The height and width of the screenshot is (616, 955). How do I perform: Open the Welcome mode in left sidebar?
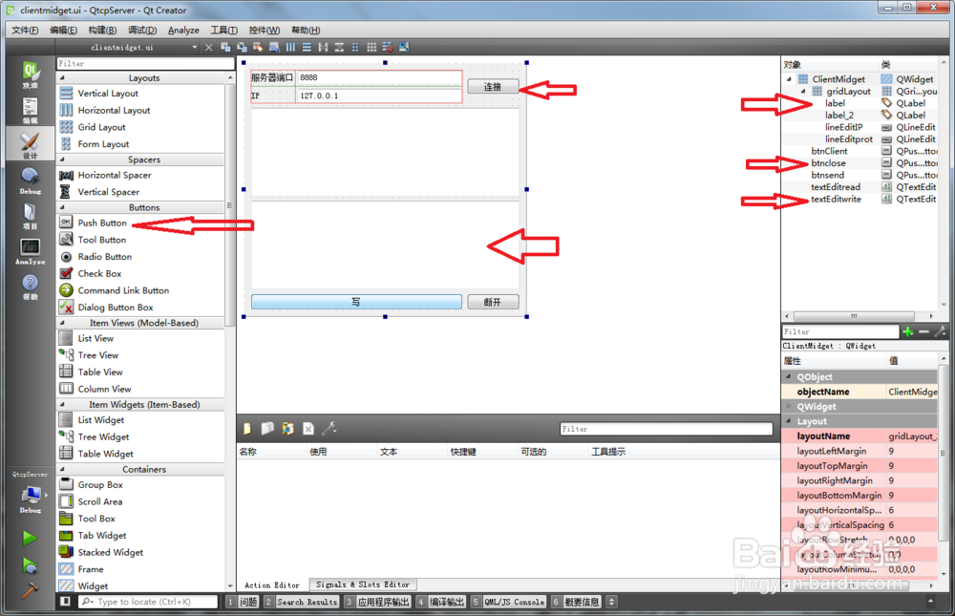30,75
